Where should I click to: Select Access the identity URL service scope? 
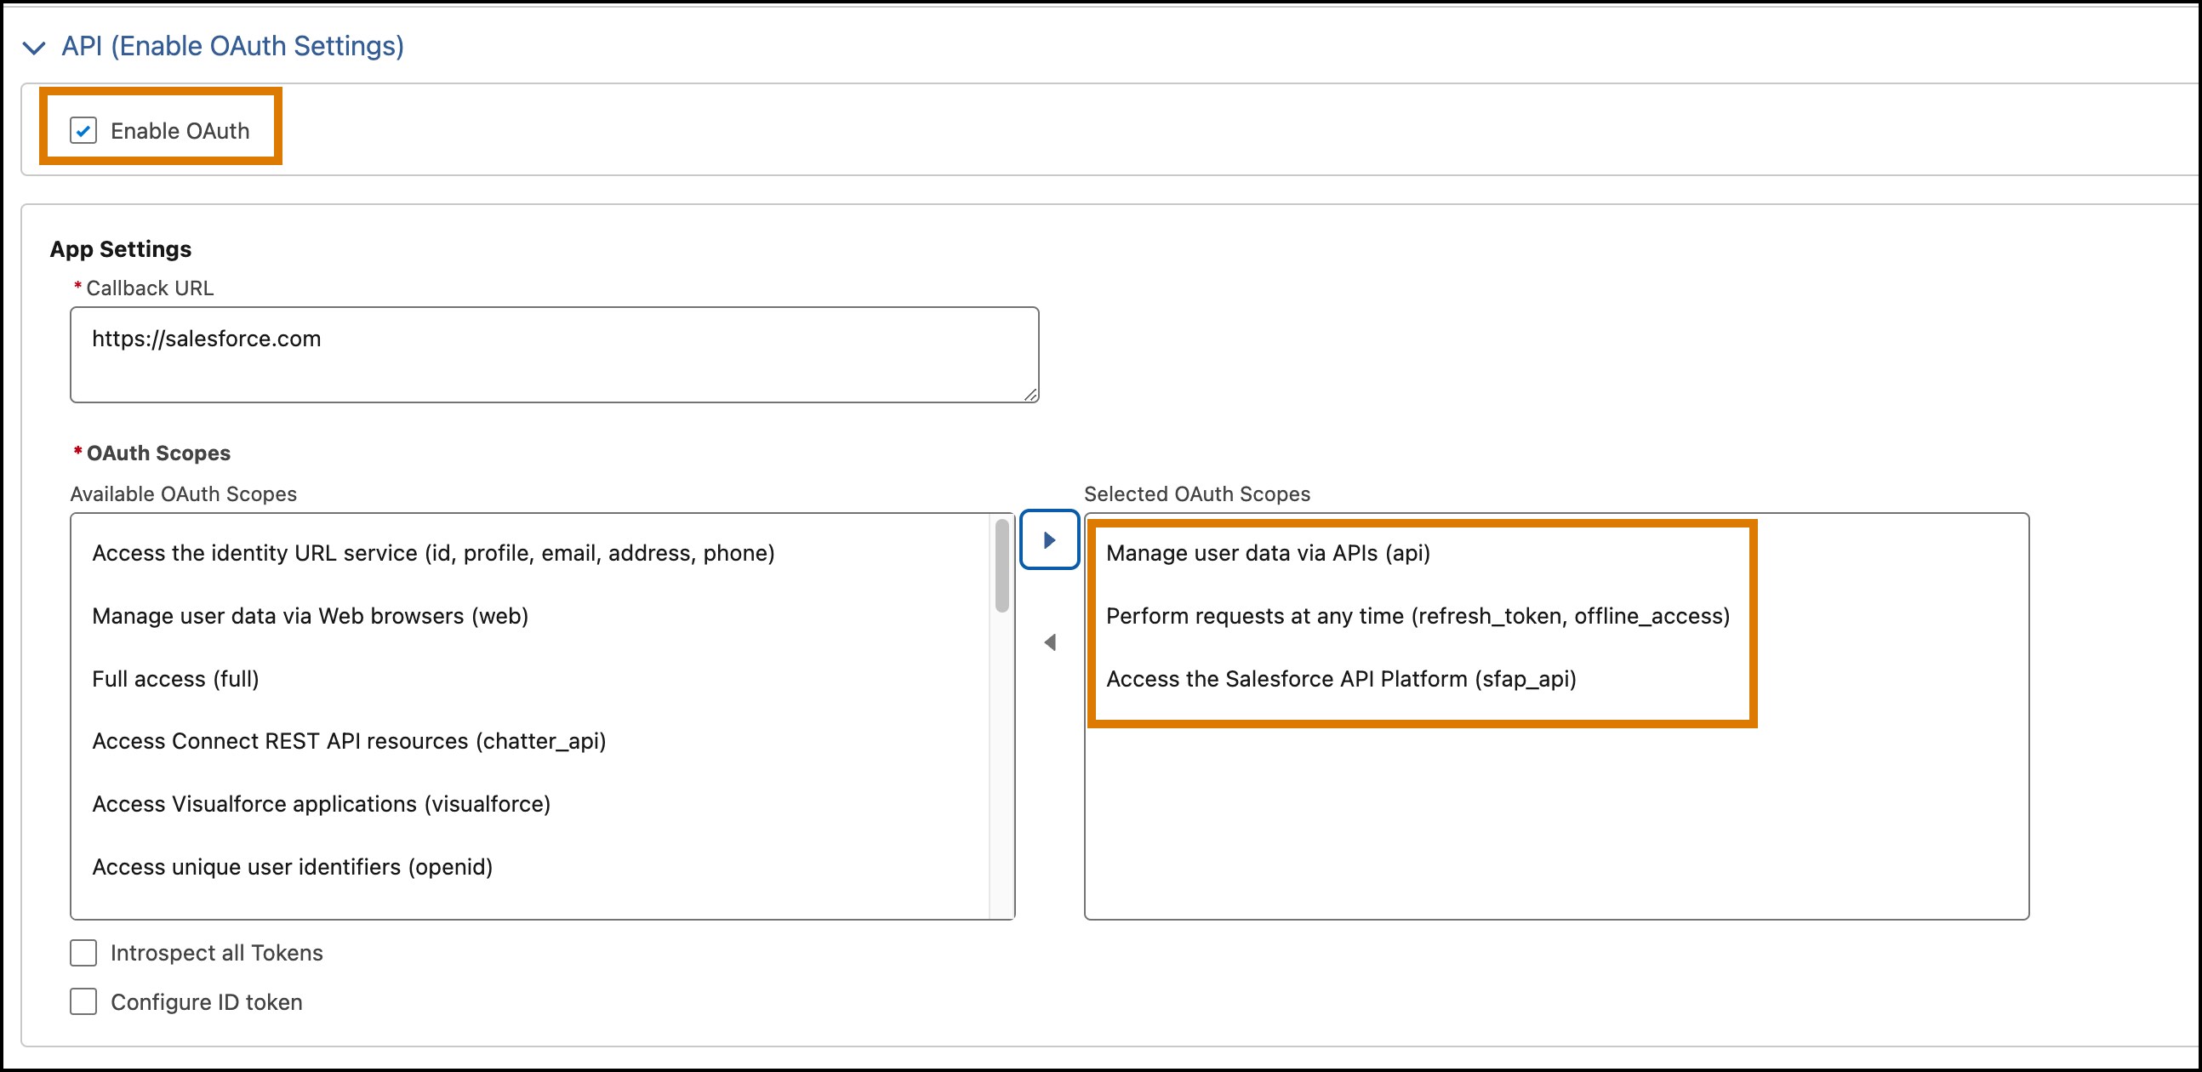pyautogui.click(x=433, y=552)
